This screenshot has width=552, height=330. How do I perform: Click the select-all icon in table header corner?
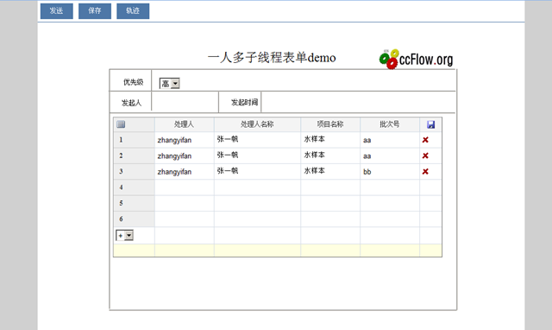click(x=121, y=124)
